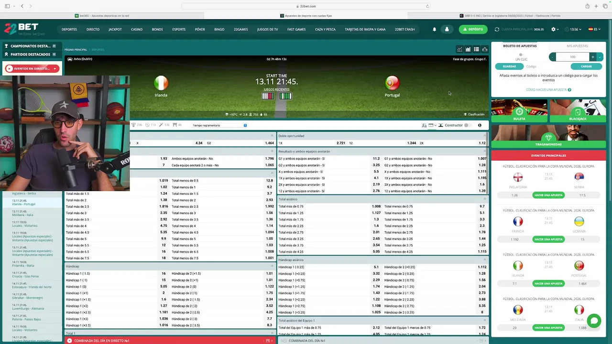Place a bet on Inglaterra vs Serbia

tap(548, 195)
